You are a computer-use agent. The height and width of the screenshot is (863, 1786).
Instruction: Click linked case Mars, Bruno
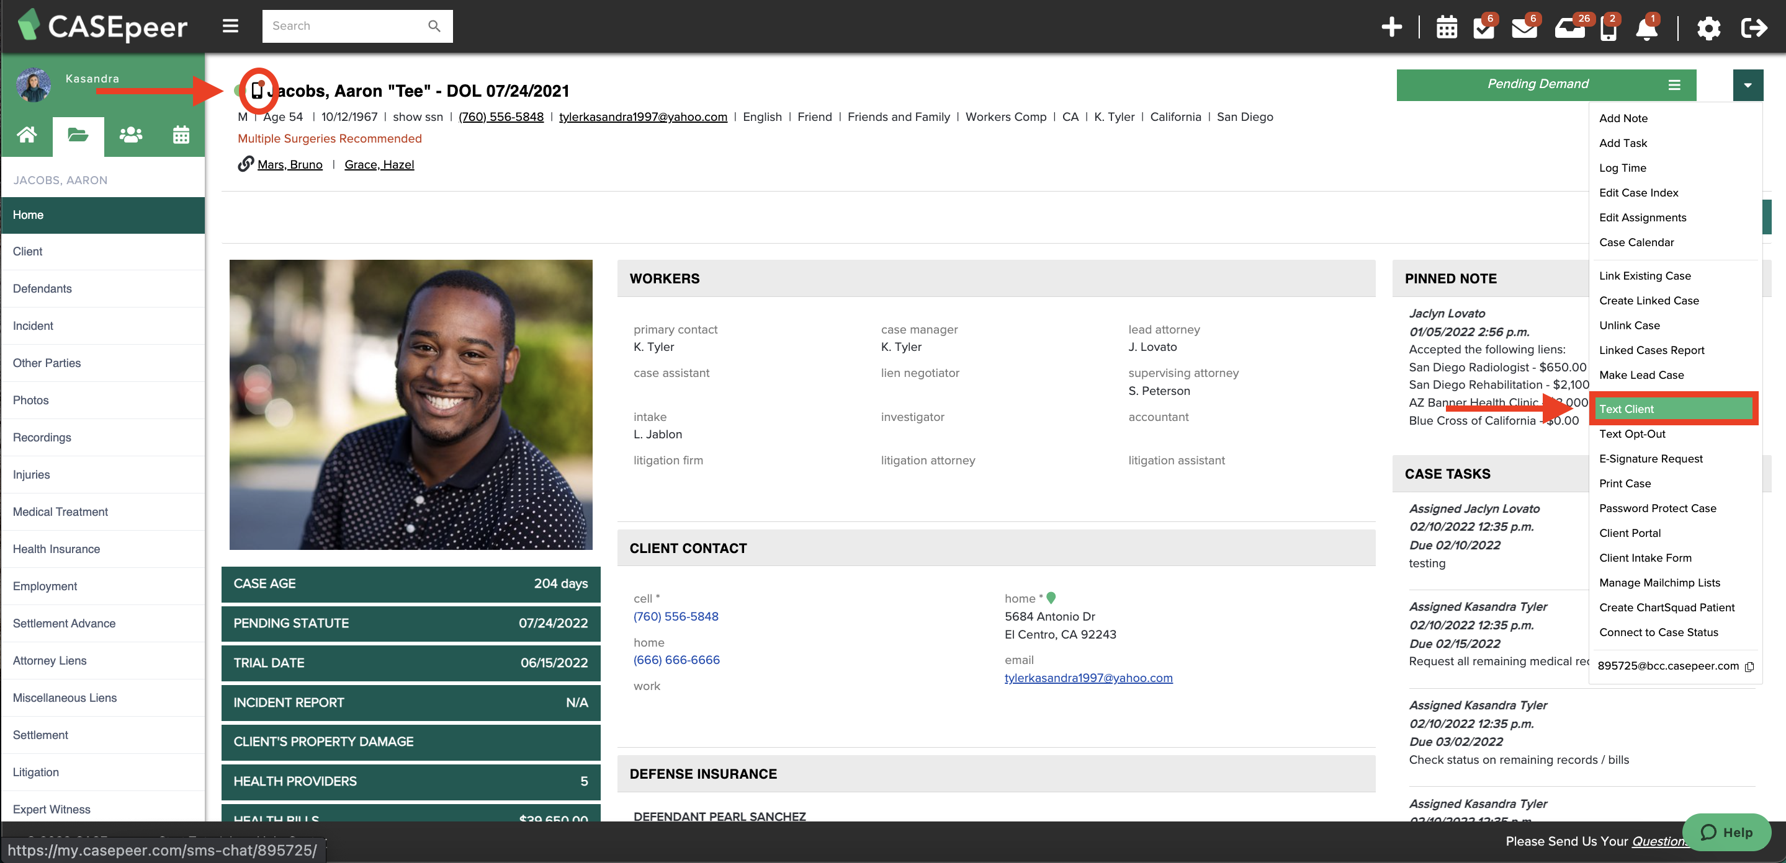coord(290,164)
